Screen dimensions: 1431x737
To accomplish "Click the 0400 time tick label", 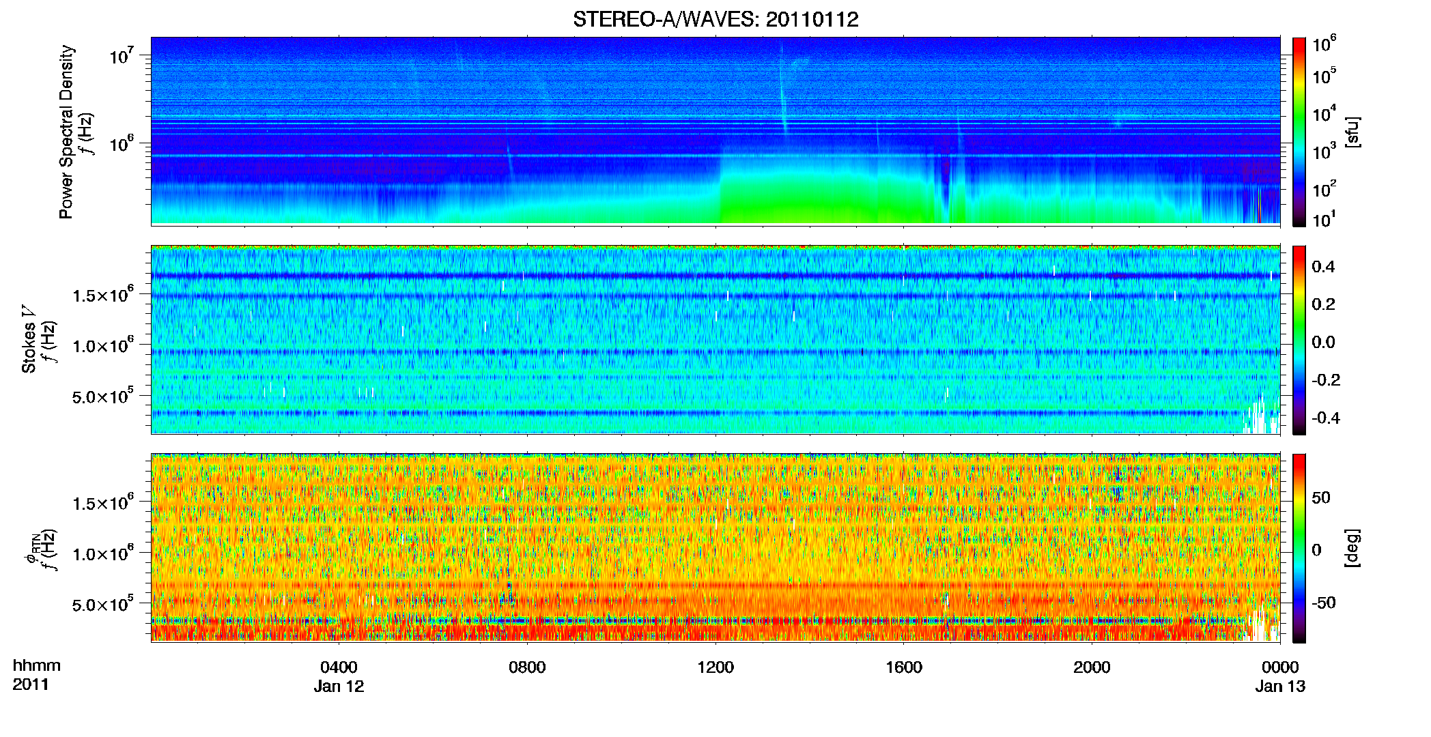I will click(339, 667).
